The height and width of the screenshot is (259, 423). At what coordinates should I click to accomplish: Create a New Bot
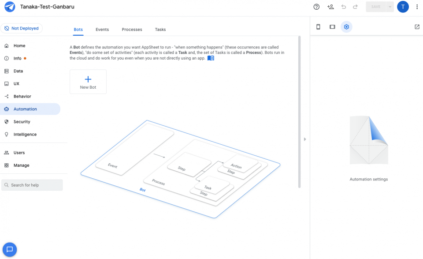[x=88, y=82]
